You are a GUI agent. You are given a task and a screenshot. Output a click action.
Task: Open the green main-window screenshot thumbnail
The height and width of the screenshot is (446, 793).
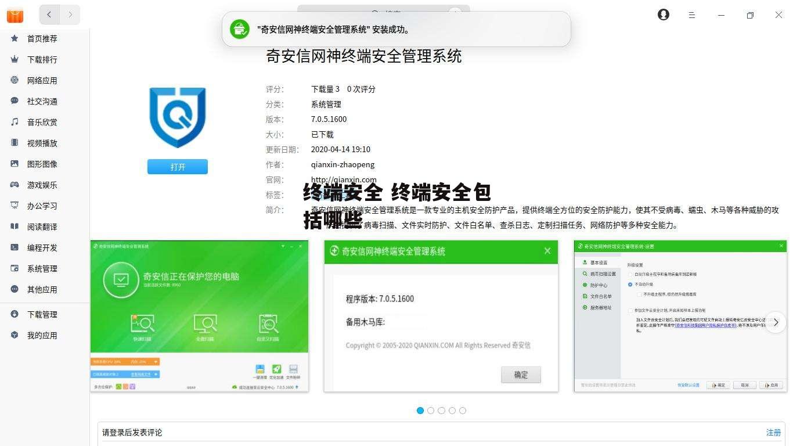[x=199, y=316]
